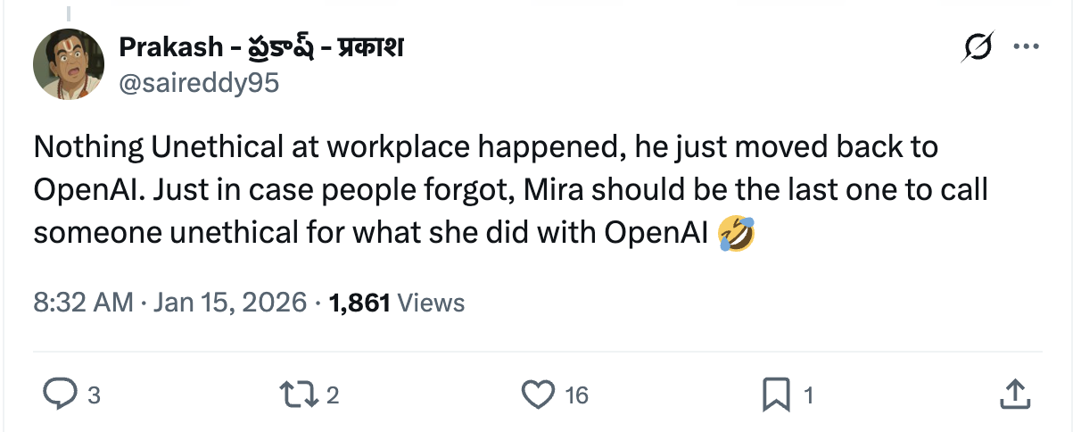Click the like count showing 16

tap(576, 395)
